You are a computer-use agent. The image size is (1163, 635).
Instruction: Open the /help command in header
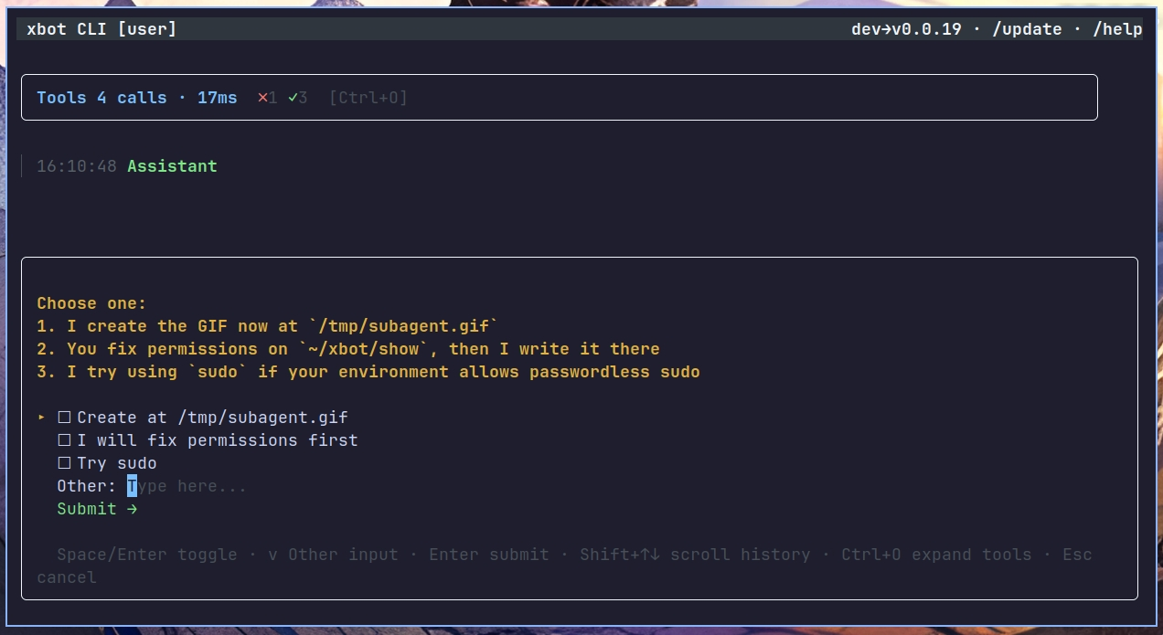click(x=1117, y=29)
